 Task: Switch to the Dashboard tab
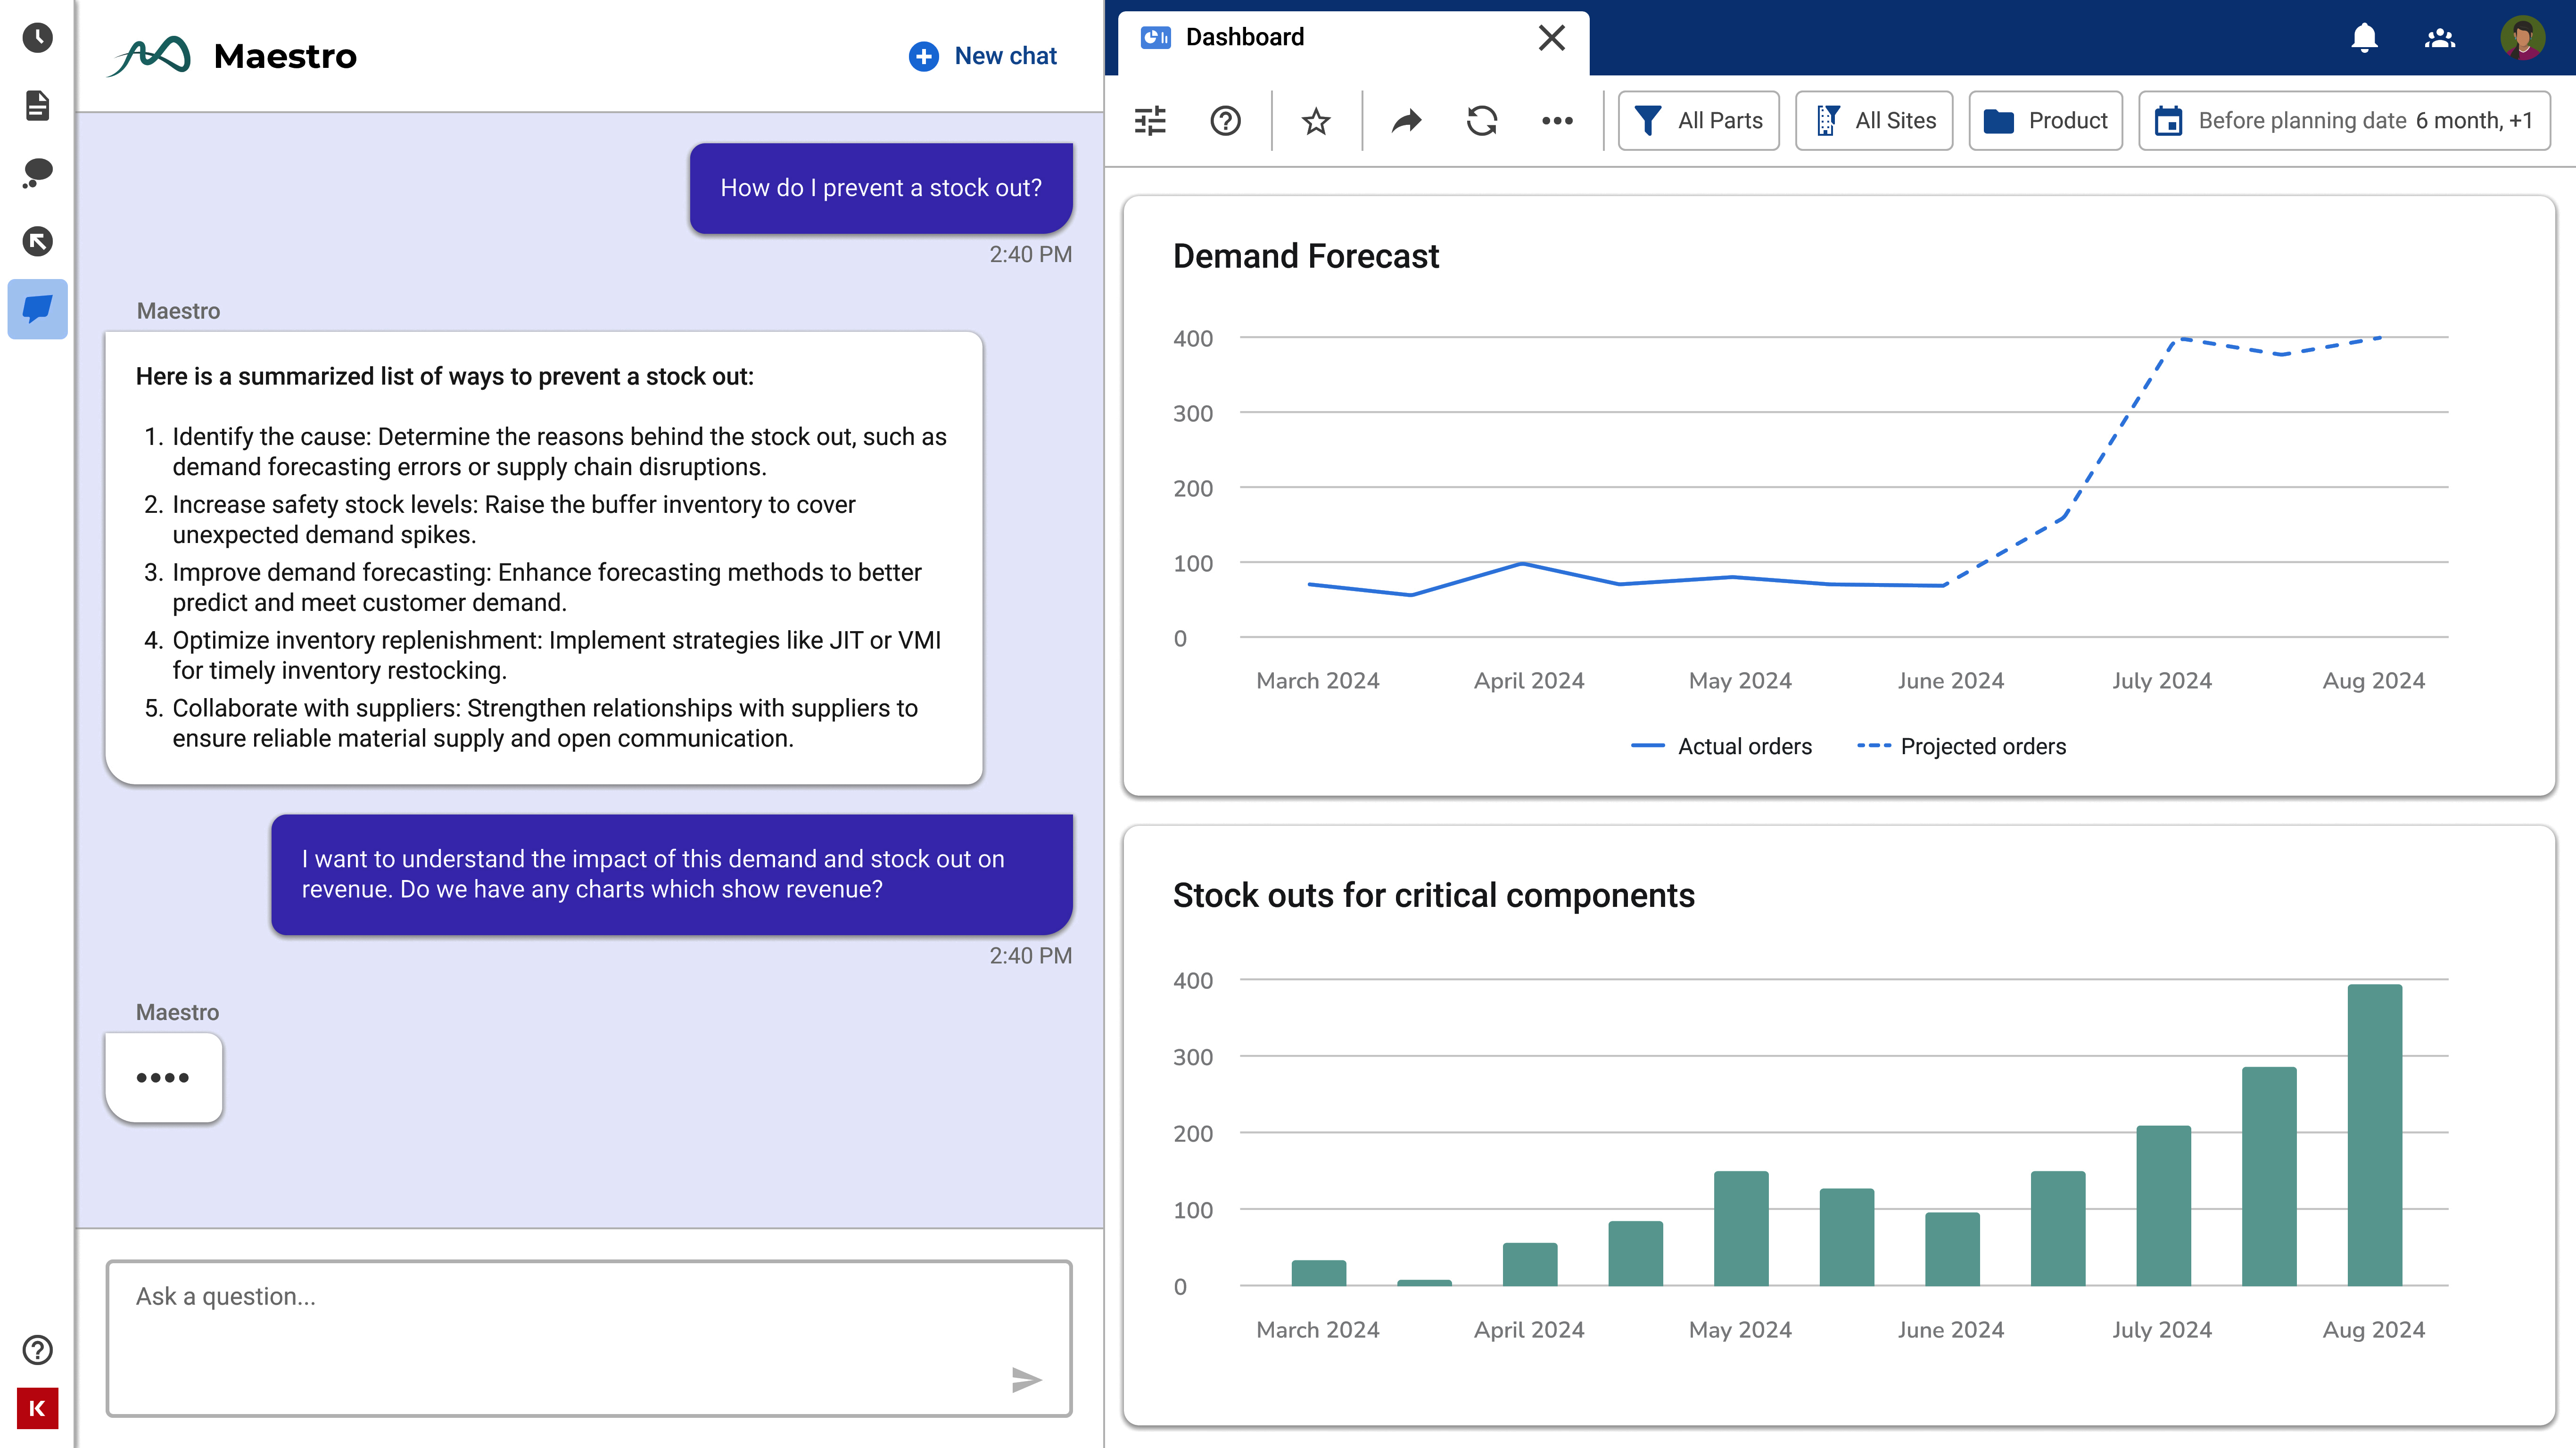[x=1244, y=37]
